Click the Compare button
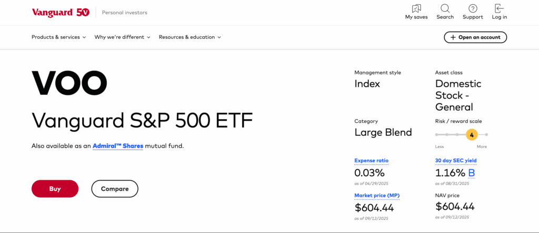Screen dimensions: 539x233 click(115, 188)
